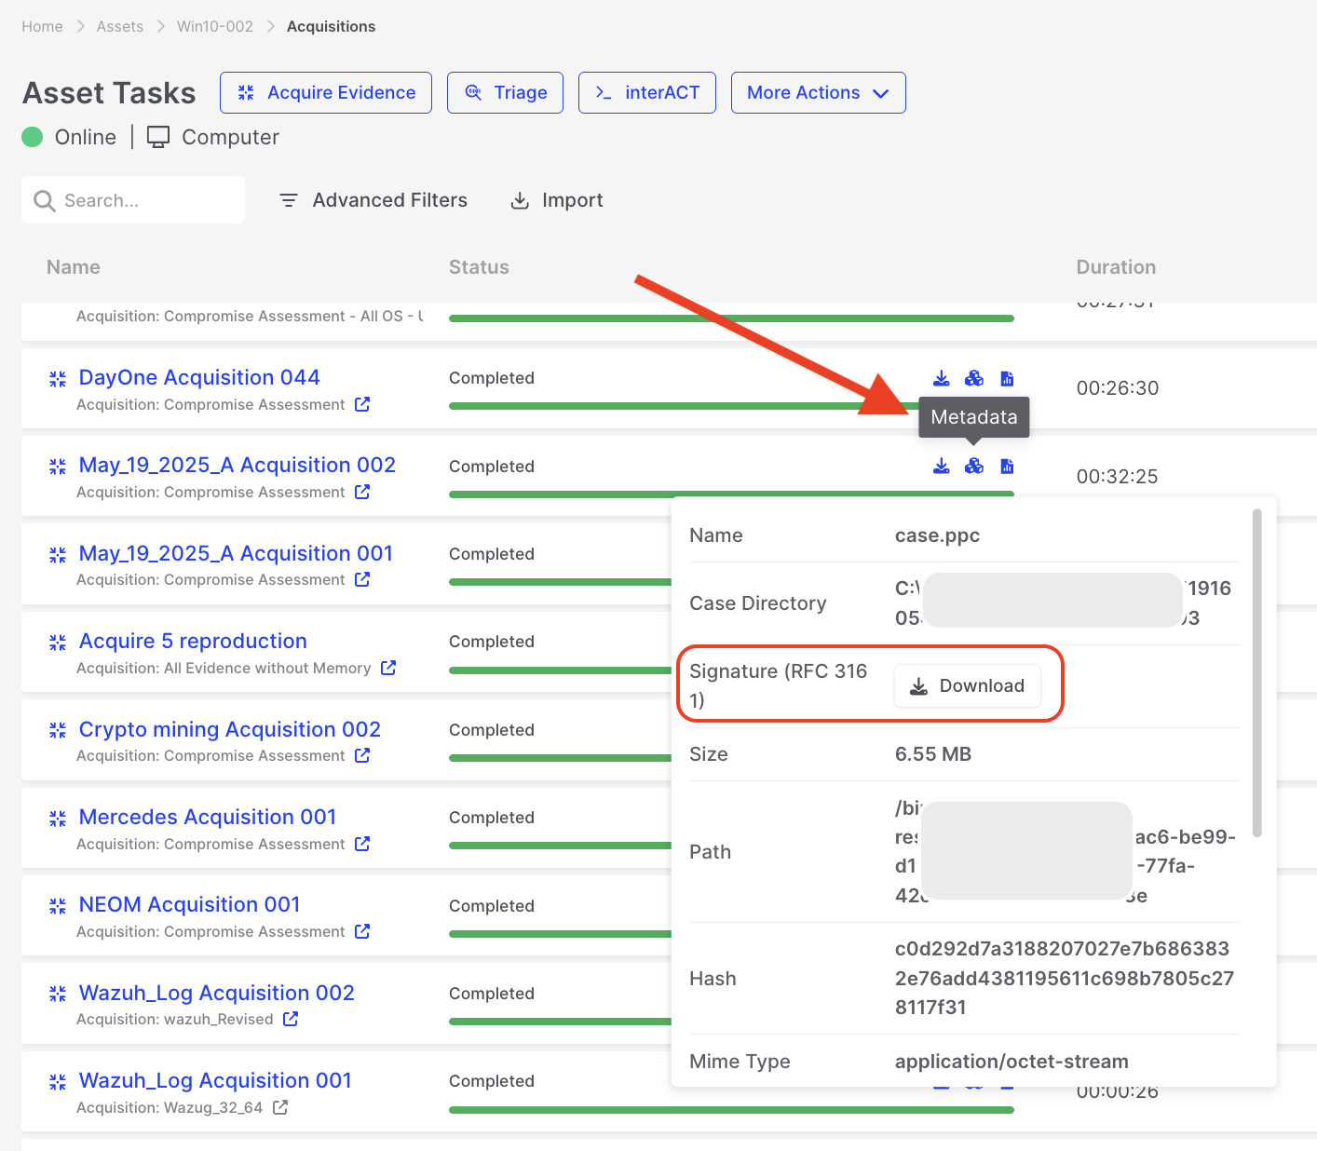The image size is (1317, 1151).
Task: Expand the More Actions dropdown
Action: point(818,93)
